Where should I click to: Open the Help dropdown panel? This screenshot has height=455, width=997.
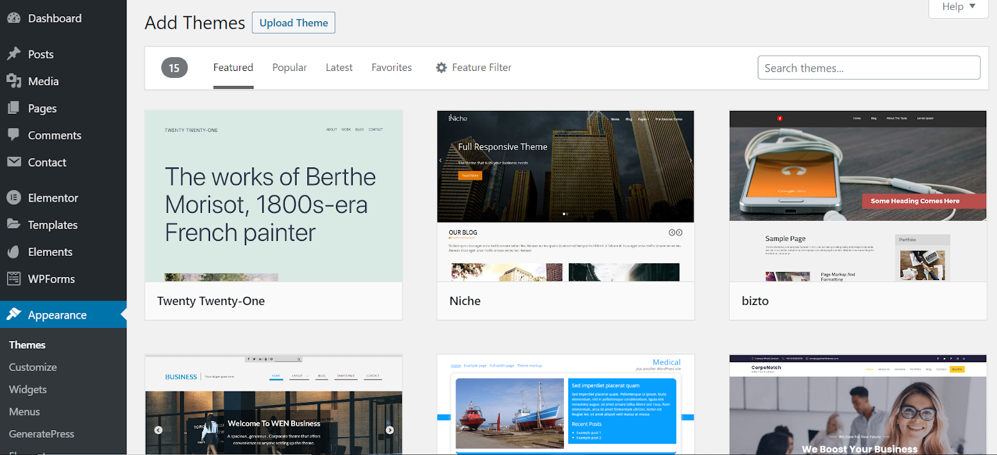[958, 7]
